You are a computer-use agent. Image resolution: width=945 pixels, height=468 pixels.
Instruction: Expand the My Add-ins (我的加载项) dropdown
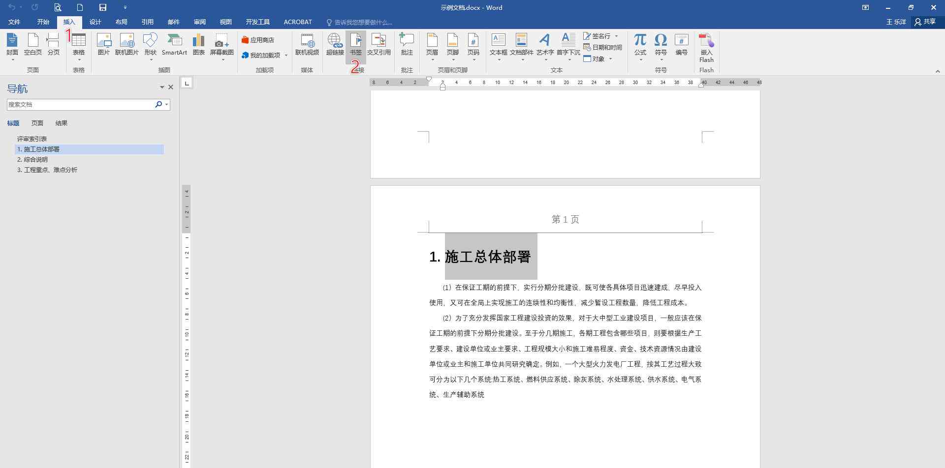[286, 56]
